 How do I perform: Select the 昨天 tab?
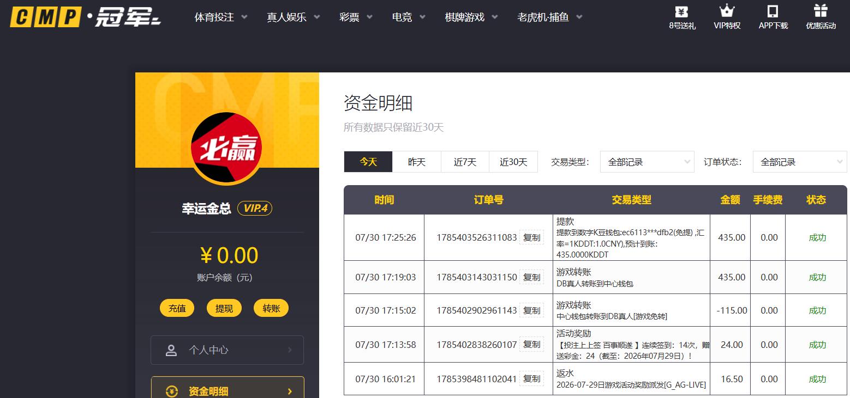(x=417, y=162)
